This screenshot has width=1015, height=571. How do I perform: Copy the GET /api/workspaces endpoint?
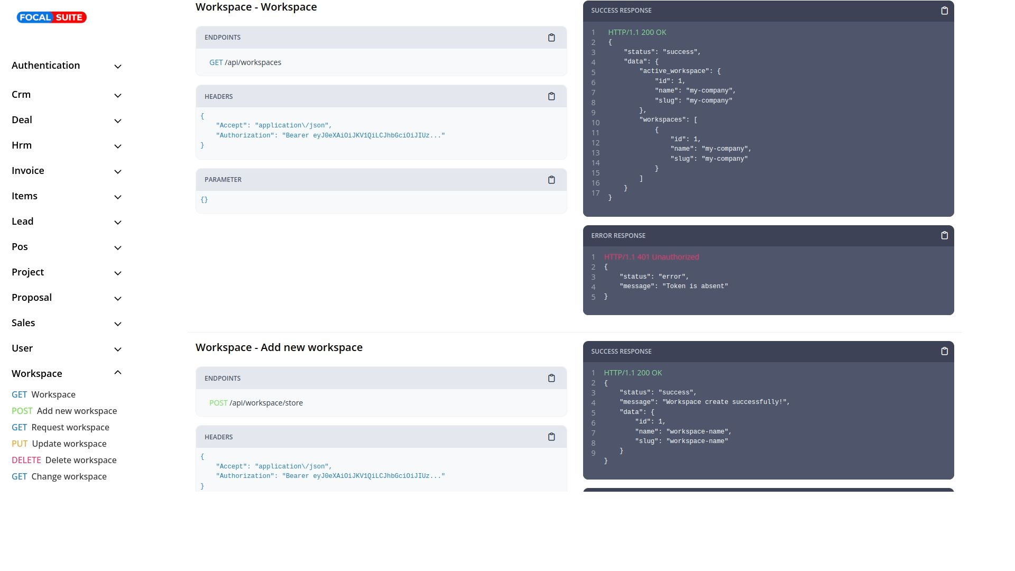[x=551, y=38]
